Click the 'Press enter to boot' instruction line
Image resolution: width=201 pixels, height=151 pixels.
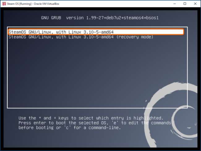click(95, 123)
